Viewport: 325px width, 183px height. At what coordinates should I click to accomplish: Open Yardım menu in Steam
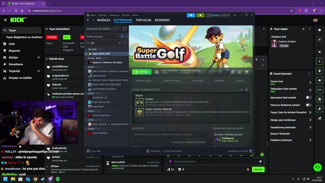[135, 15]
